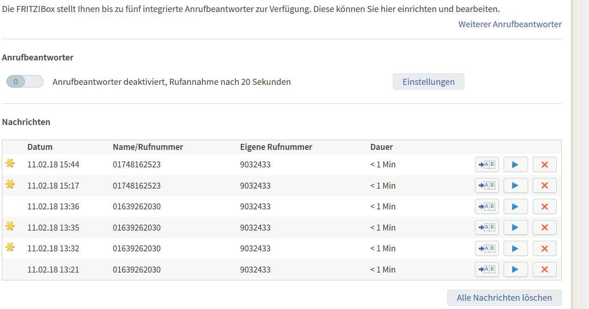Viewport: 589px width, 309px height.
Task: Delete the 11.02.18 15:44 message
Action: pos(544,165)
